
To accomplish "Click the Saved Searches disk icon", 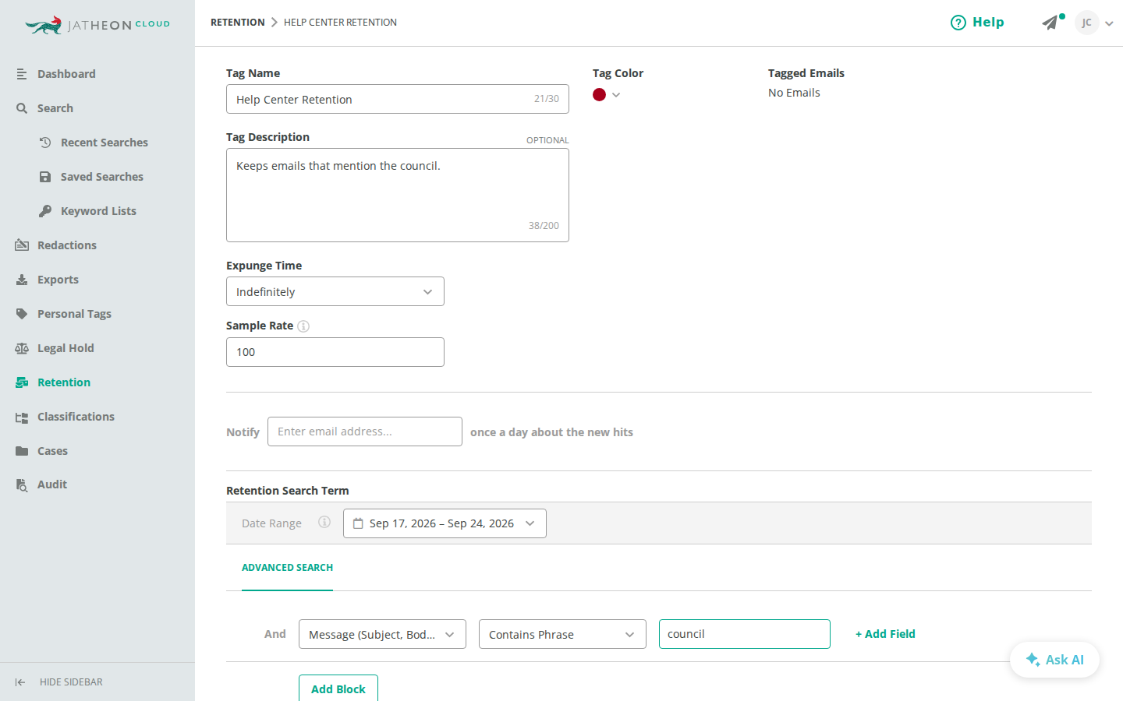I will coord(45,177).
